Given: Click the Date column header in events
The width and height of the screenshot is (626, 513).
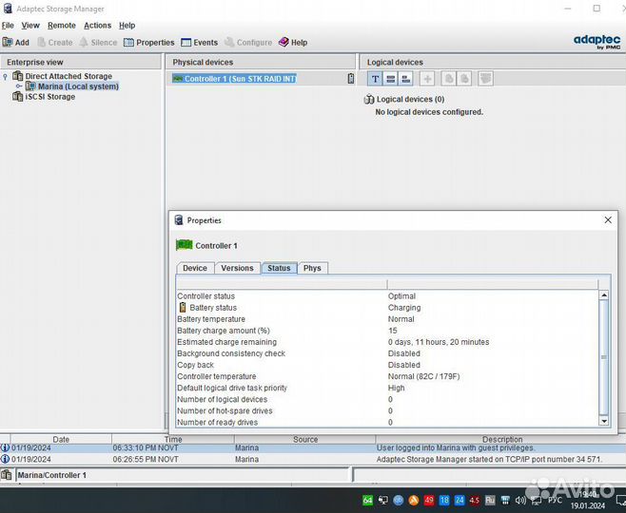Looking at the screenshot, I should (61, 439).
